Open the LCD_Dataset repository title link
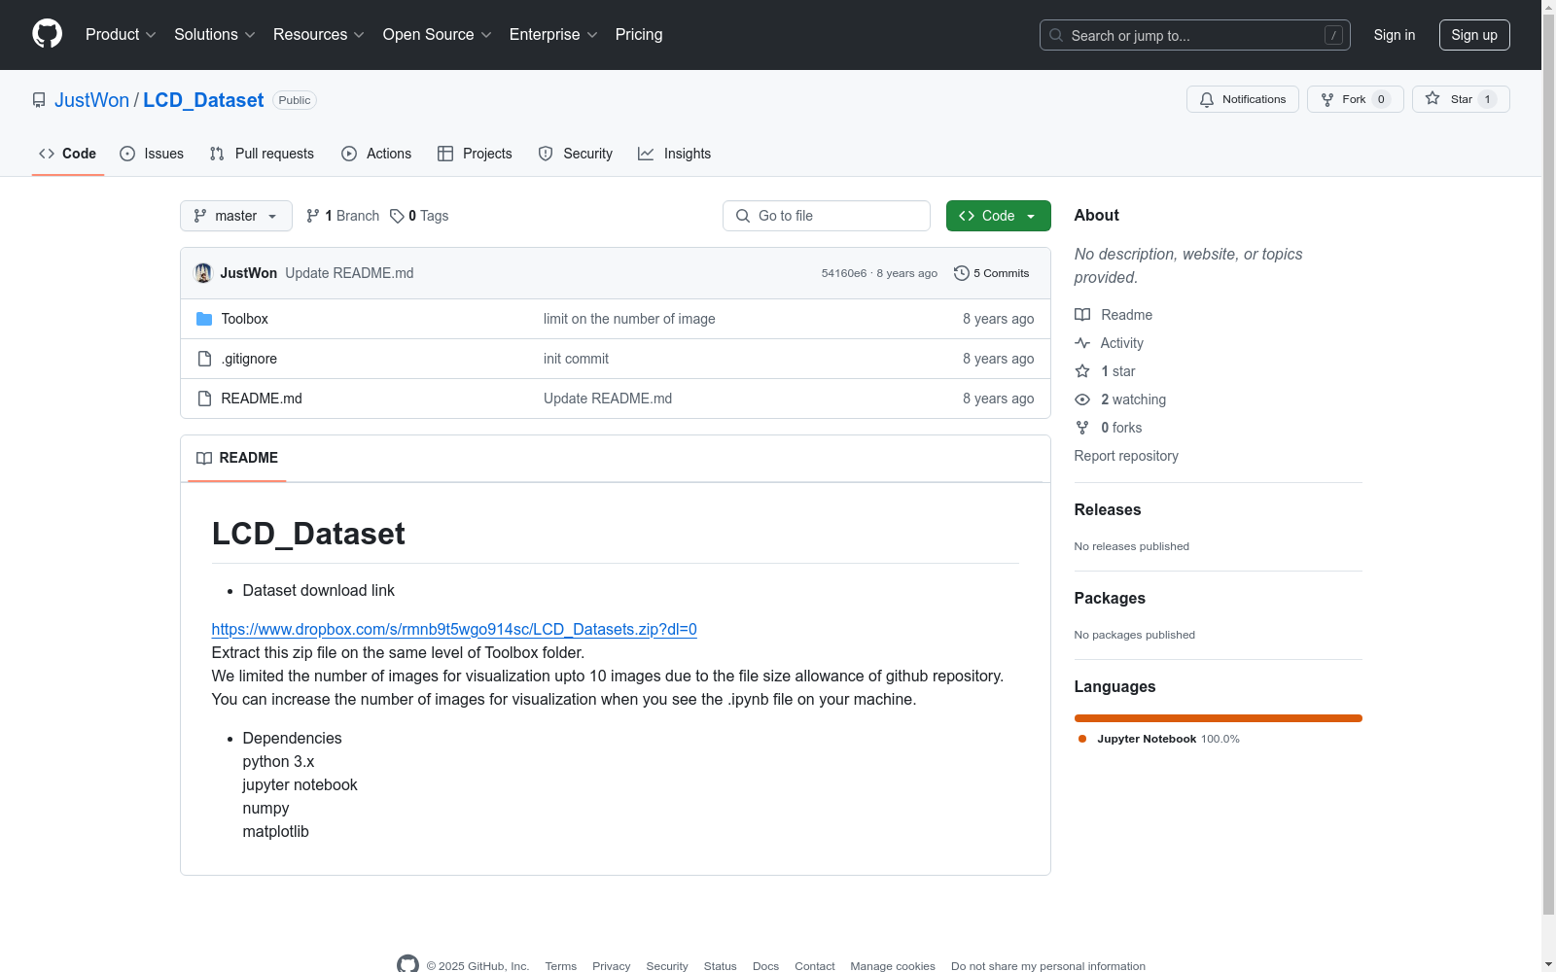 pos(203,100)
